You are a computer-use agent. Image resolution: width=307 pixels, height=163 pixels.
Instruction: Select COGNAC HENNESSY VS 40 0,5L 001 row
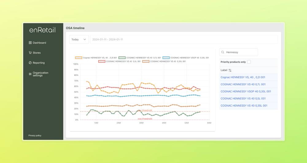(248, 98)
